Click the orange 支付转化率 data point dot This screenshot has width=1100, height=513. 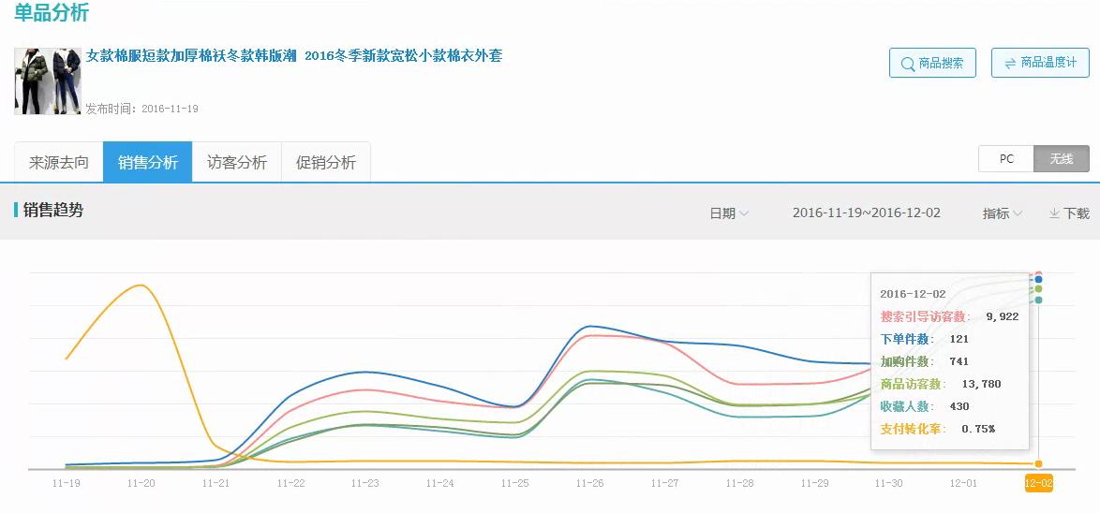tap(1038, 464)
